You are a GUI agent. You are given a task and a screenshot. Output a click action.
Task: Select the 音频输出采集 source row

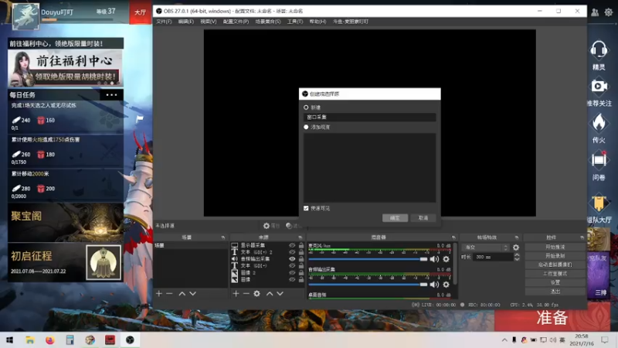pyautogui.click(x=267, y=259)
